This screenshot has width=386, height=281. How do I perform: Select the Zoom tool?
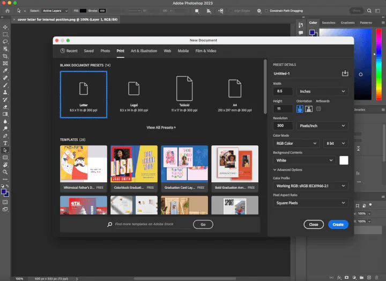coord(5,172)
